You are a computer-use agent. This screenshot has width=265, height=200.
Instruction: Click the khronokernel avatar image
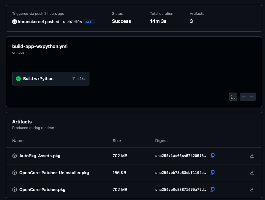pos(15,22)
